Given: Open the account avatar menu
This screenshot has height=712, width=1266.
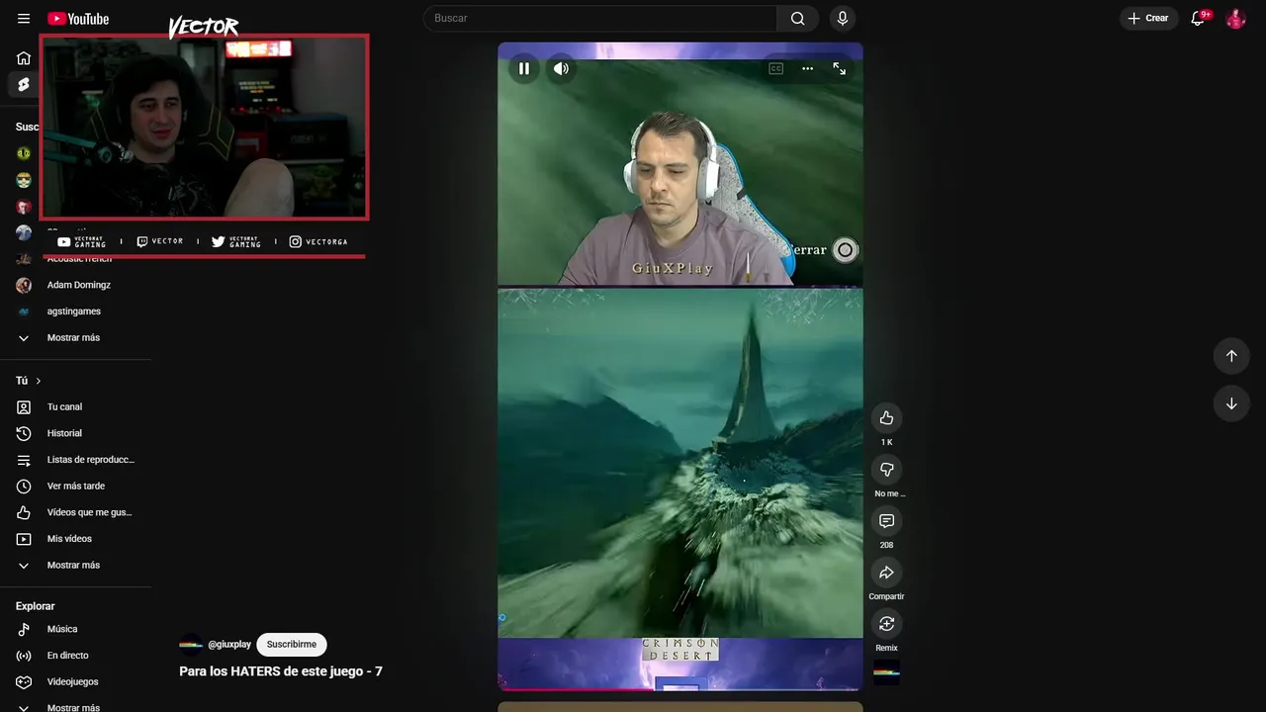Looking at the screenshot, I should (x=1235, y=19).
